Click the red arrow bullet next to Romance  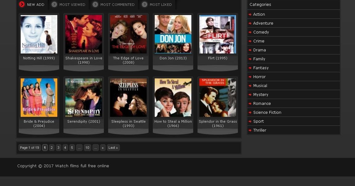coord(250,104)
